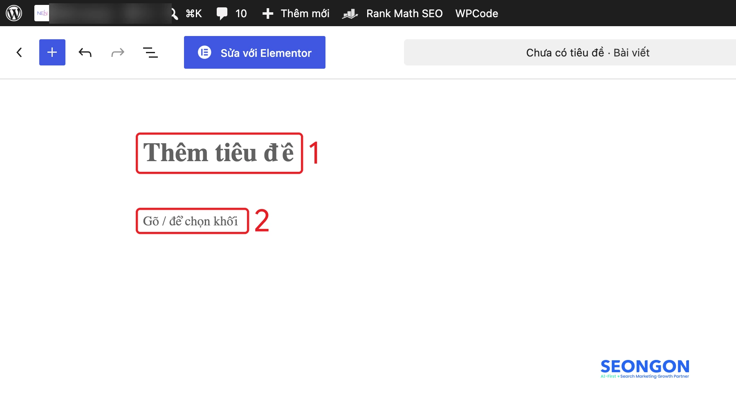Open the Chưa có tiêu đề command bar

570,52
